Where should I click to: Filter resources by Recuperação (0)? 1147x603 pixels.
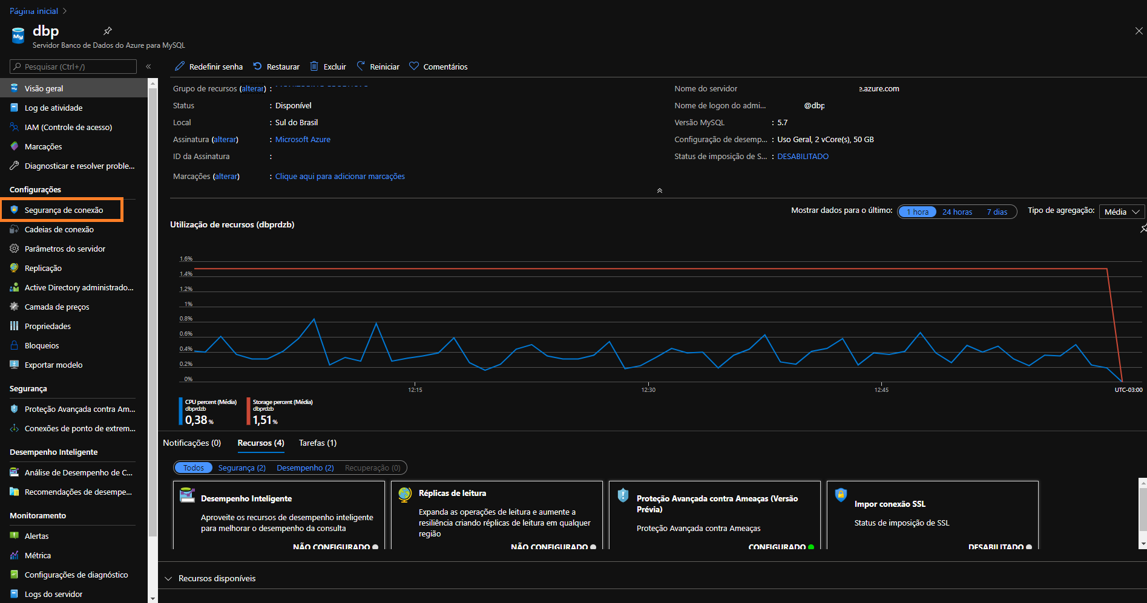pyautogui.click(x=373, y=468)
